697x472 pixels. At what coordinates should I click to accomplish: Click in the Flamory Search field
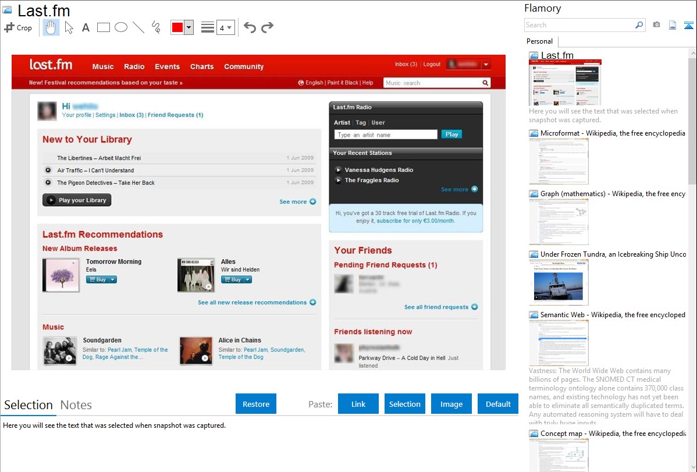point(579,25)
